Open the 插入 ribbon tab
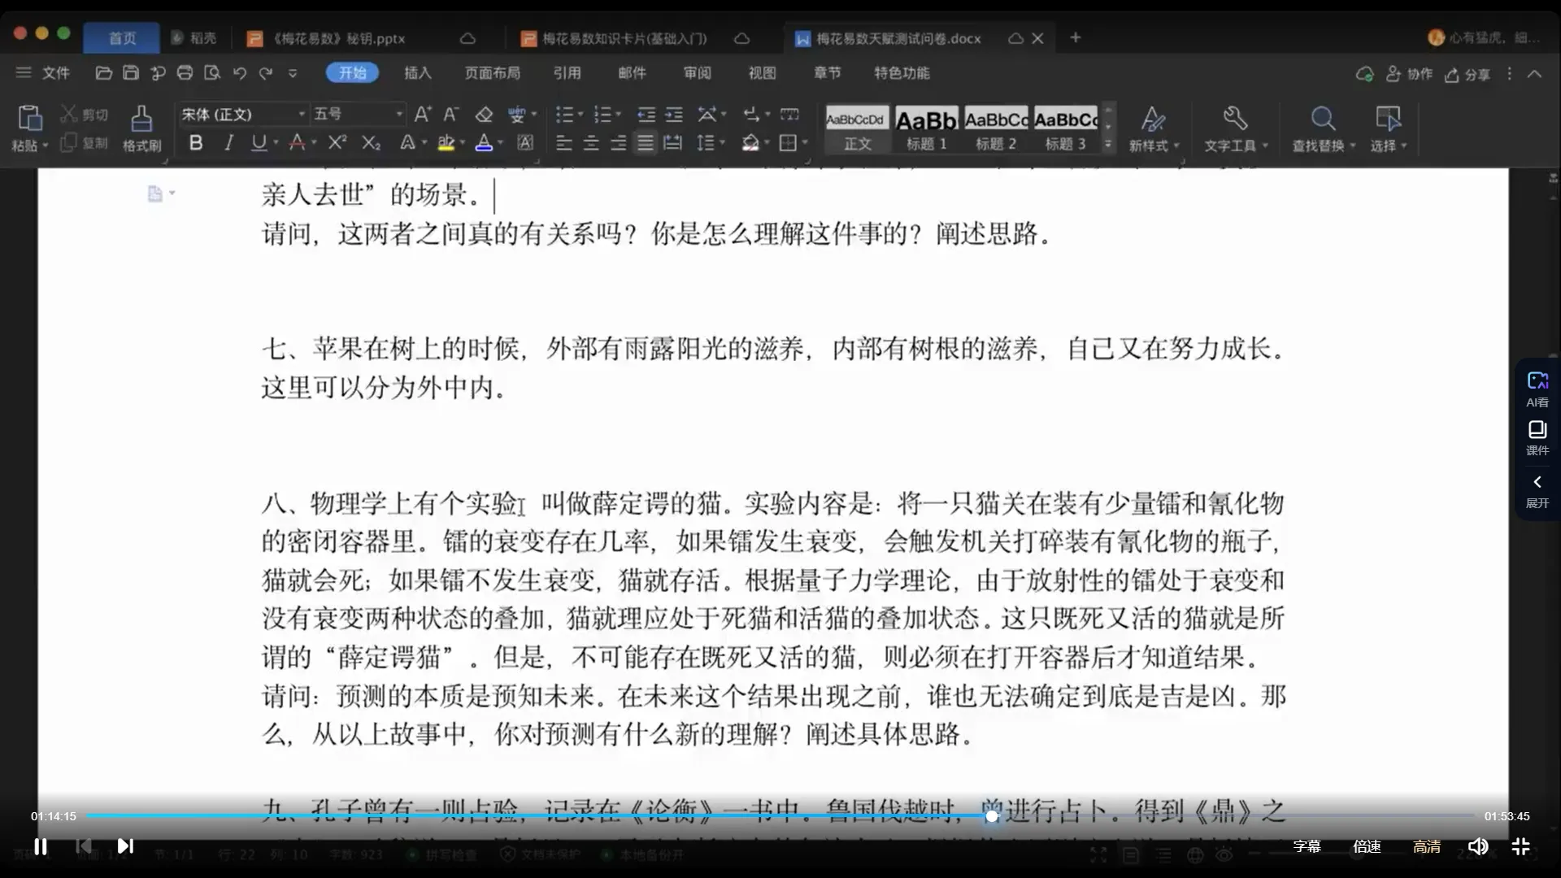This screenshot has width=1561, height=878. pos(417,73)
